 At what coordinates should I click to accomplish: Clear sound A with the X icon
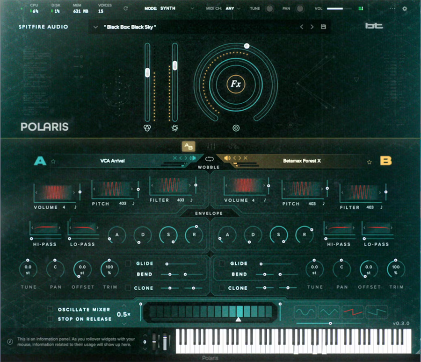coord(175,158)
